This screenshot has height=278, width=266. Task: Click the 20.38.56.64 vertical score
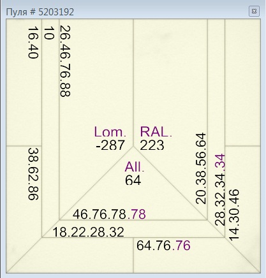point(201,168)
